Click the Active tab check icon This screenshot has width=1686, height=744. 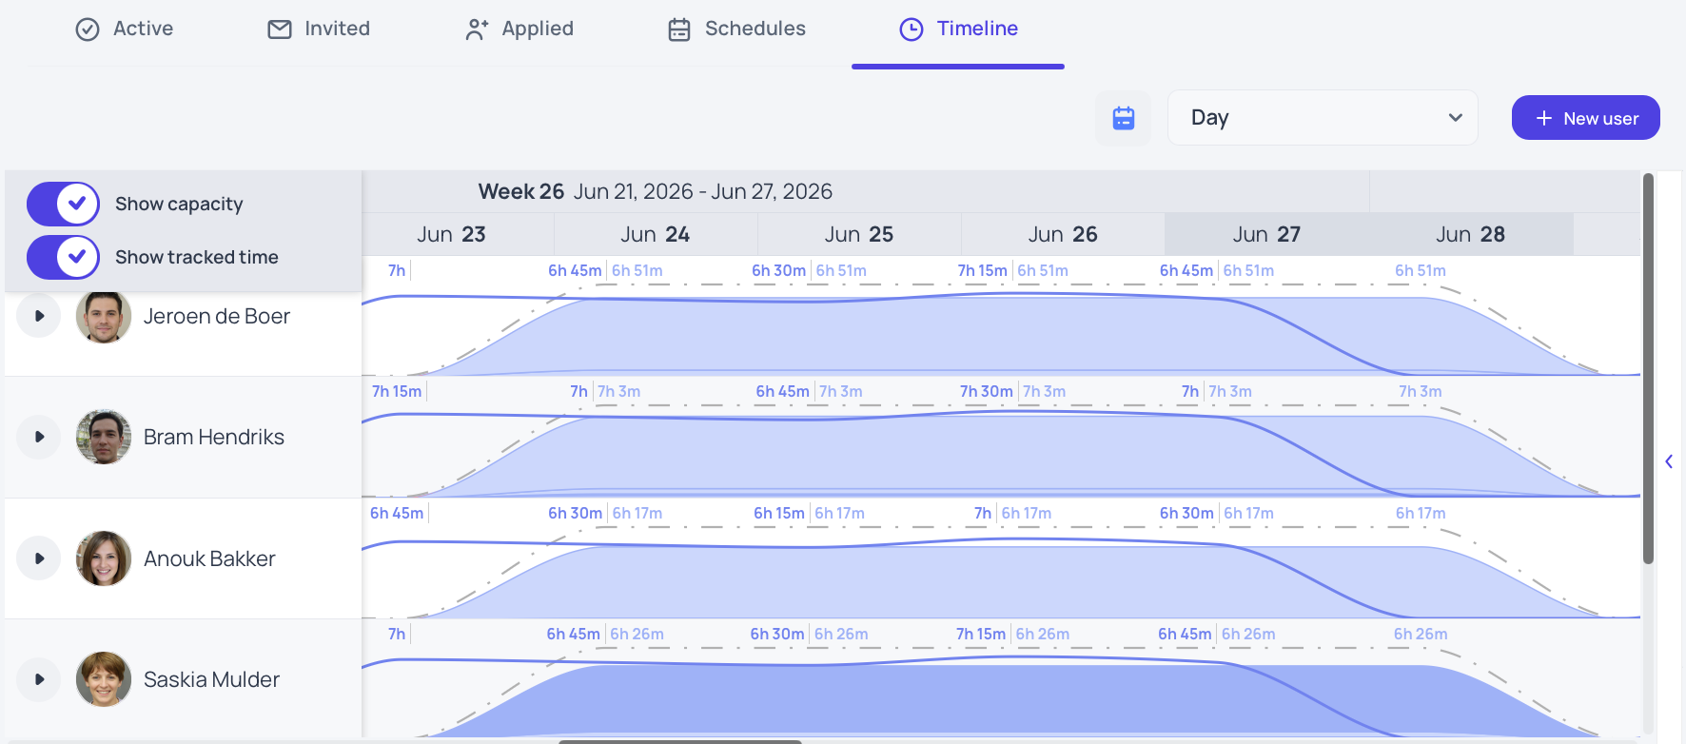pyautogui.click(x=88, y=29)
